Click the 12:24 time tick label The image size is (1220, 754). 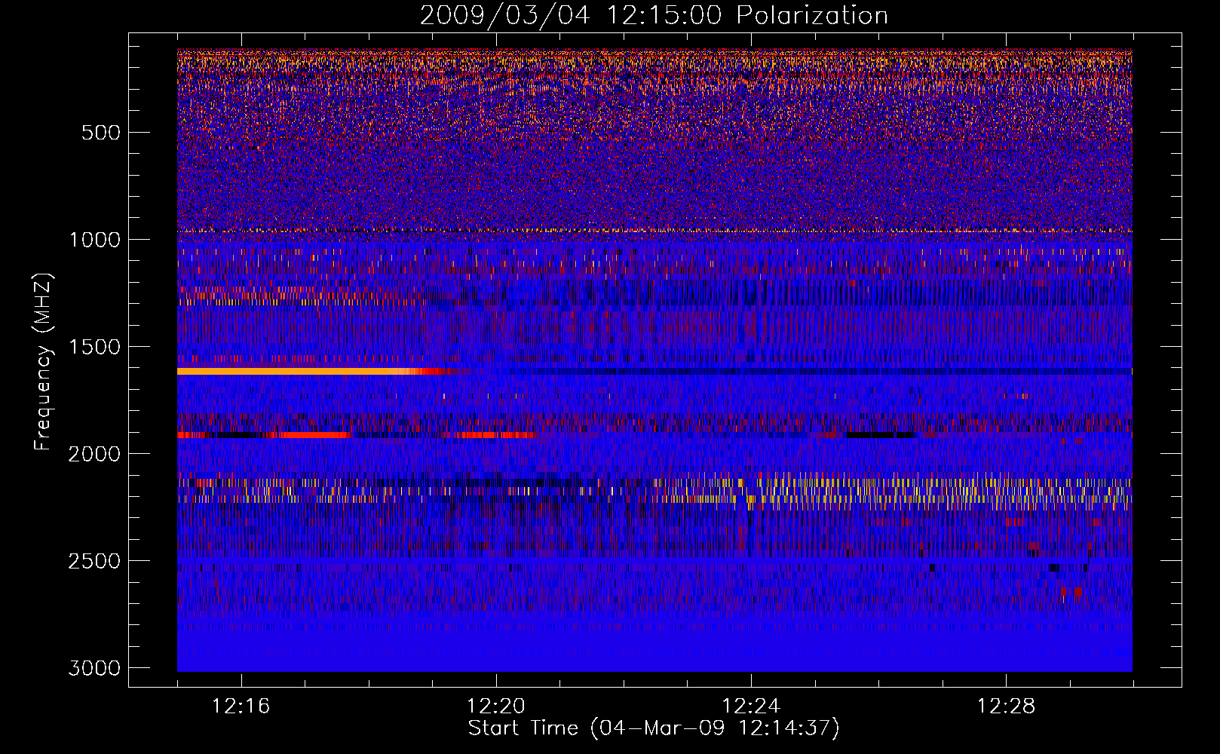pyautogui.click(x=751, y=706)
